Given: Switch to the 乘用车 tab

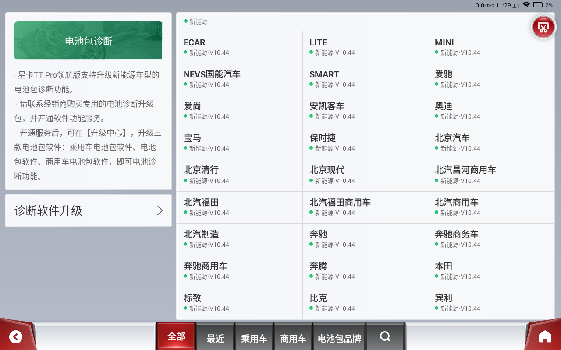Looking at the screenshot, I should (254, 338).
